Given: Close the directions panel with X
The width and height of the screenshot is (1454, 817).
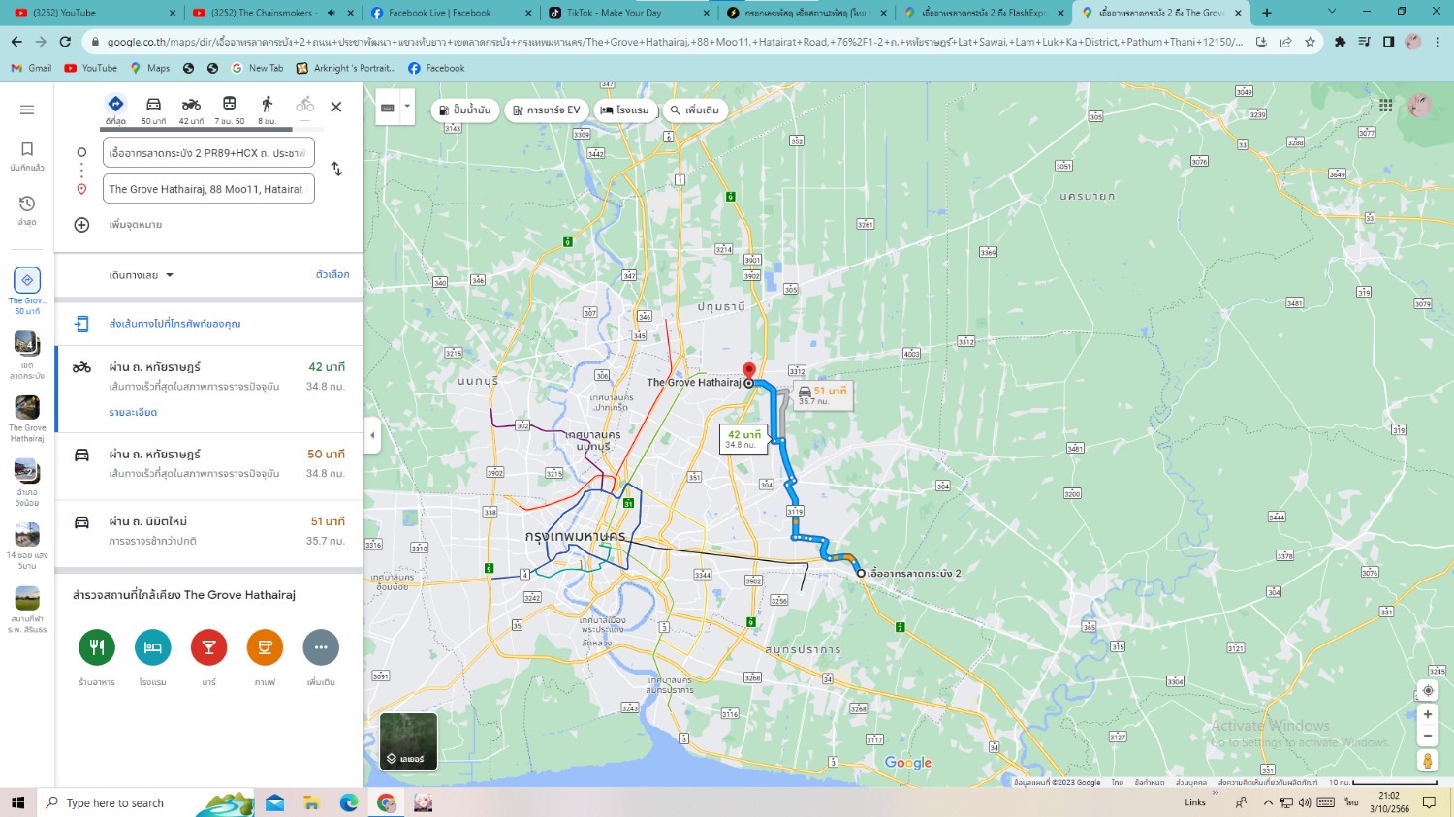Looking at the screenshot, I should [336, 107].
